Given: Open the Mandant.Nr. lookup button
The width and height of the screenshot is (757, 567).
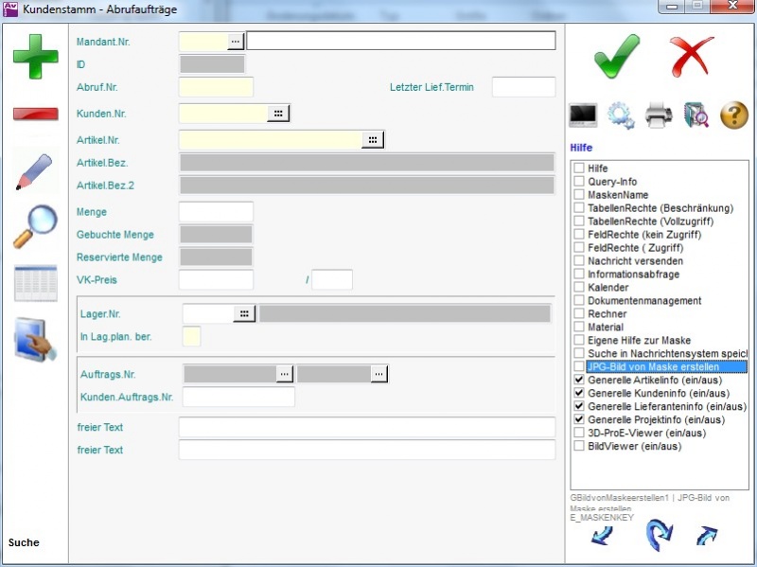Looking at the screenshot, I should [236, 41].
